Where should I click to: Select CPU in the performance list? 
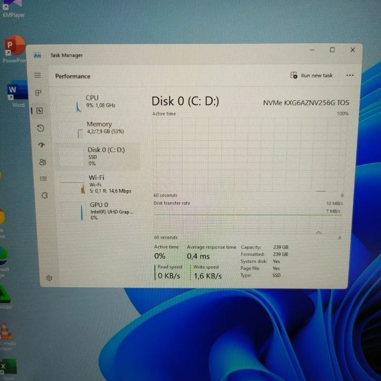(100, 101)
